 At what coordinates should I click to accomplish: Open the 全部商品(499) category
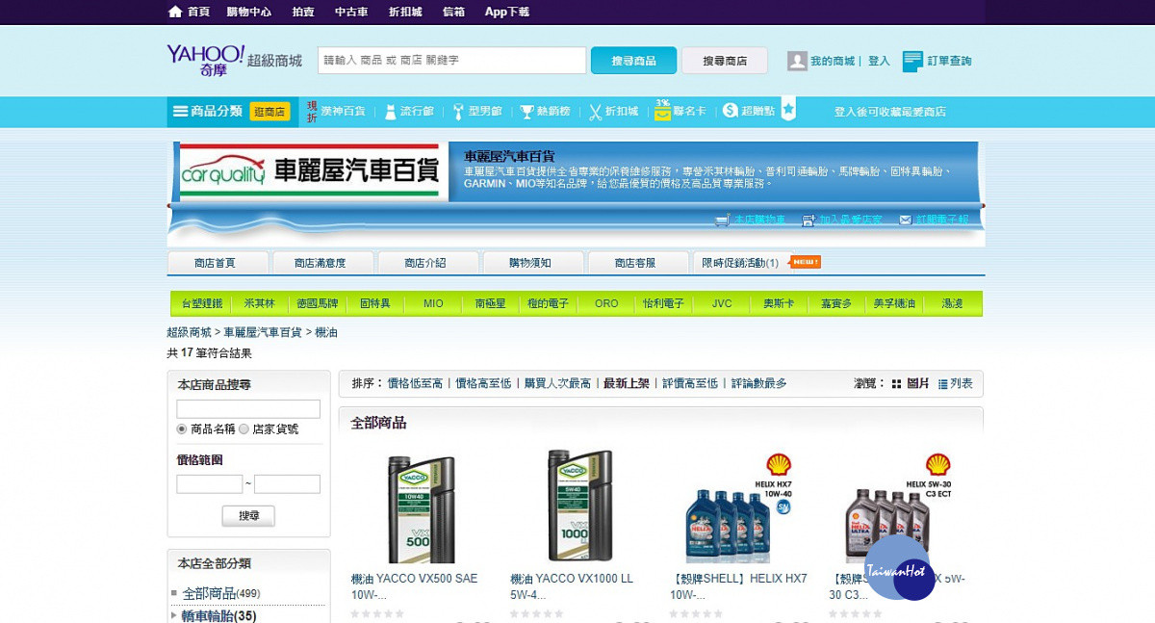click(221, 593)
